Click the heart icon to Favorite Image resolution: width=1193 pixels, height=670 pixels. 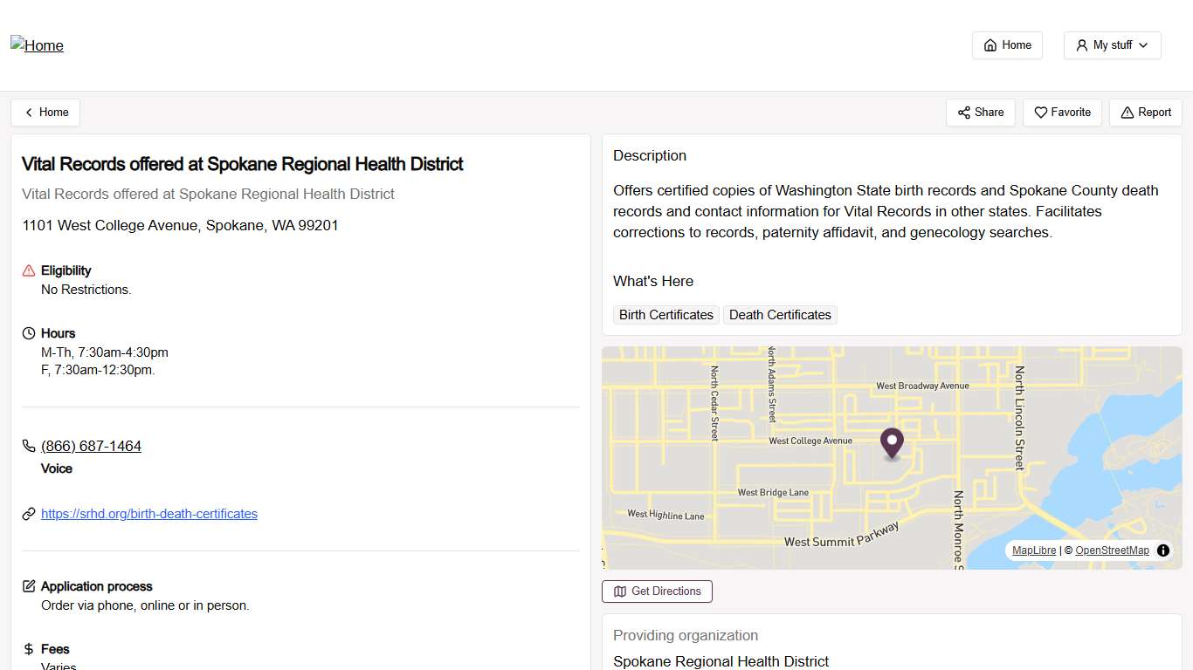tap(1040, 113)
